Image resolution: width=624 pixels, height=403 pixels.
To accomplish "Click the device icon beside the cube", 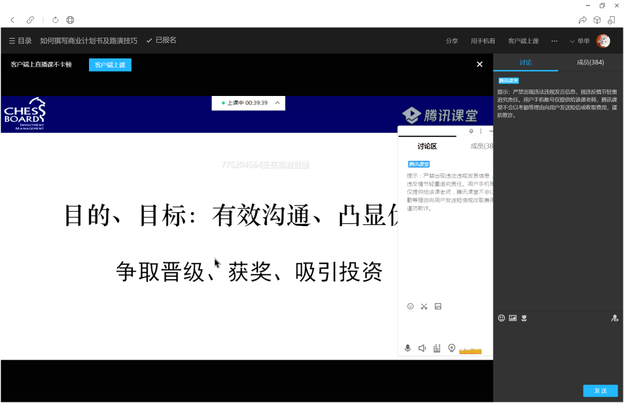I will pos(612,20).
